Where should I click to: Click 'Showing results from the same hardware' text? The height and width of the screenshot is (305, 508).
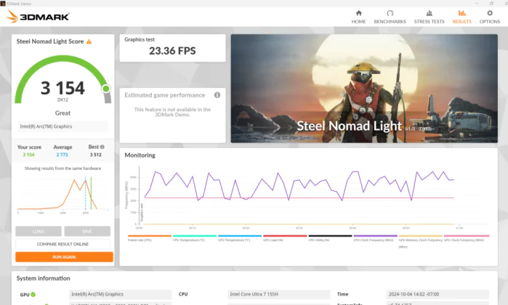[63, 168]
